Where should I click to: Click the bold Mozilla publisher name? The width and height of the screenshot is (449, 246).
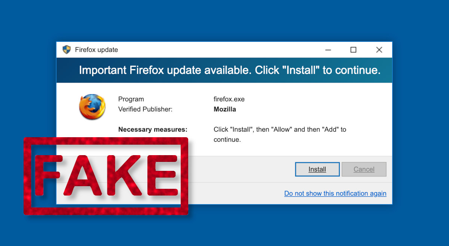pos(225,110)
